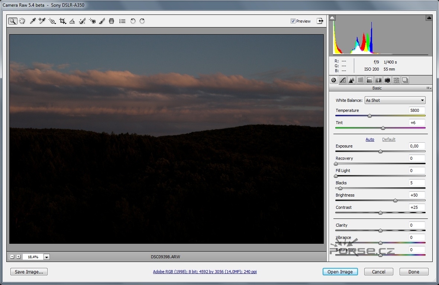This screenshot has height=285, width=439.
Task: Toggle shadow clipping warning in histogram
Action: pyautogui.click(x=332, y=18)
